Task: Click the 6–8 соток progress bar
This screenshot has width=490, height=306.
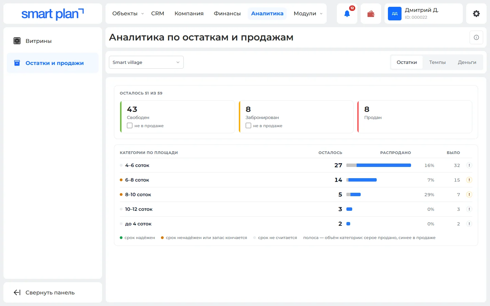Action: point(361,180)
